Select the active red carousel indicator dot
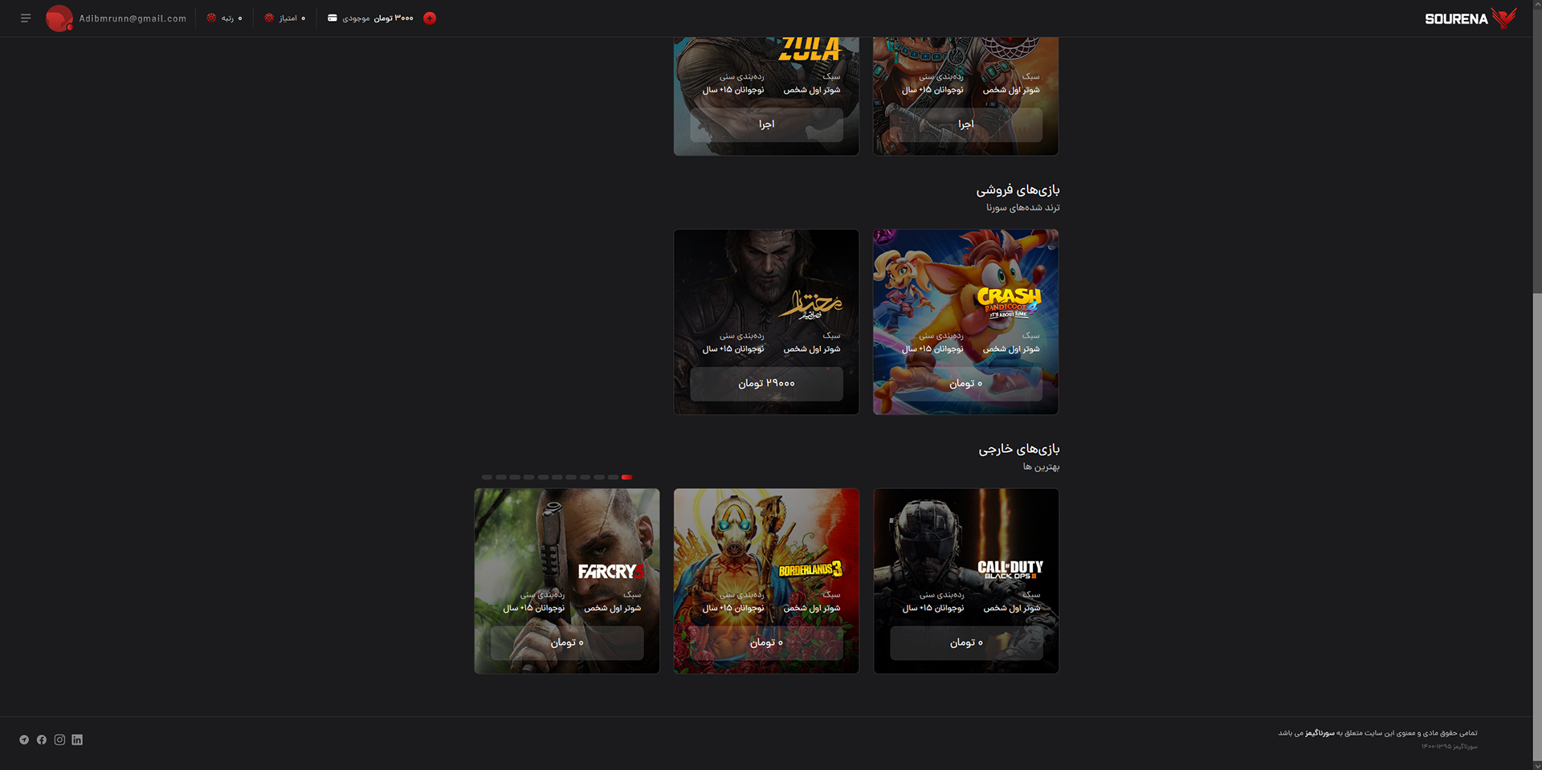This screenshot has width=1542, height=770. click(626, 477)
